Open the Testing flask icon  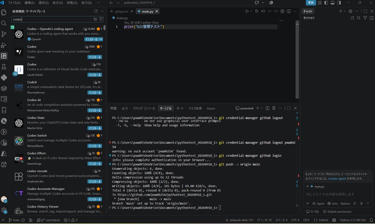coord(4,67)
